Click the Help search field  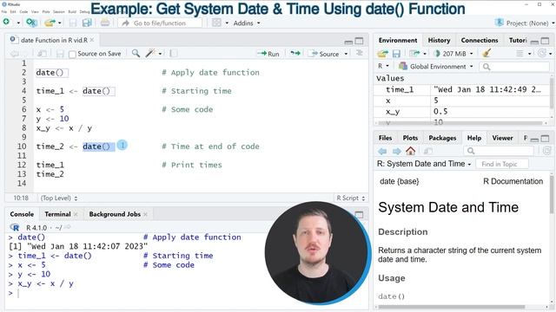click(x=500, y=151)
